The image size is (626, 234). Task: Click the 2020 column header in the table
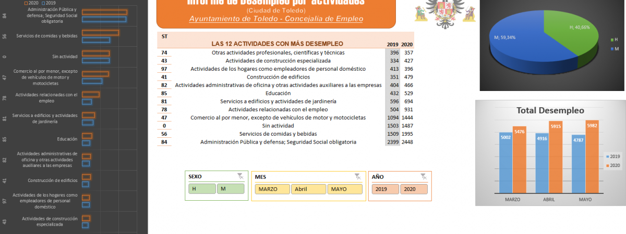pyautogui.click(x=407, y=45)
